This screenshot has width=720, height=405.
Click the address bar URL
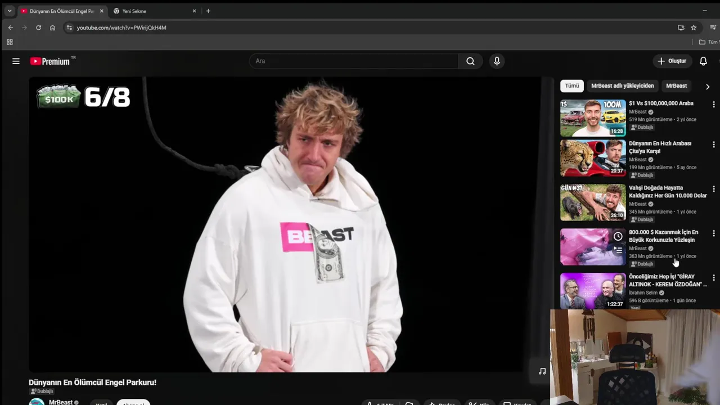(121, 28)
